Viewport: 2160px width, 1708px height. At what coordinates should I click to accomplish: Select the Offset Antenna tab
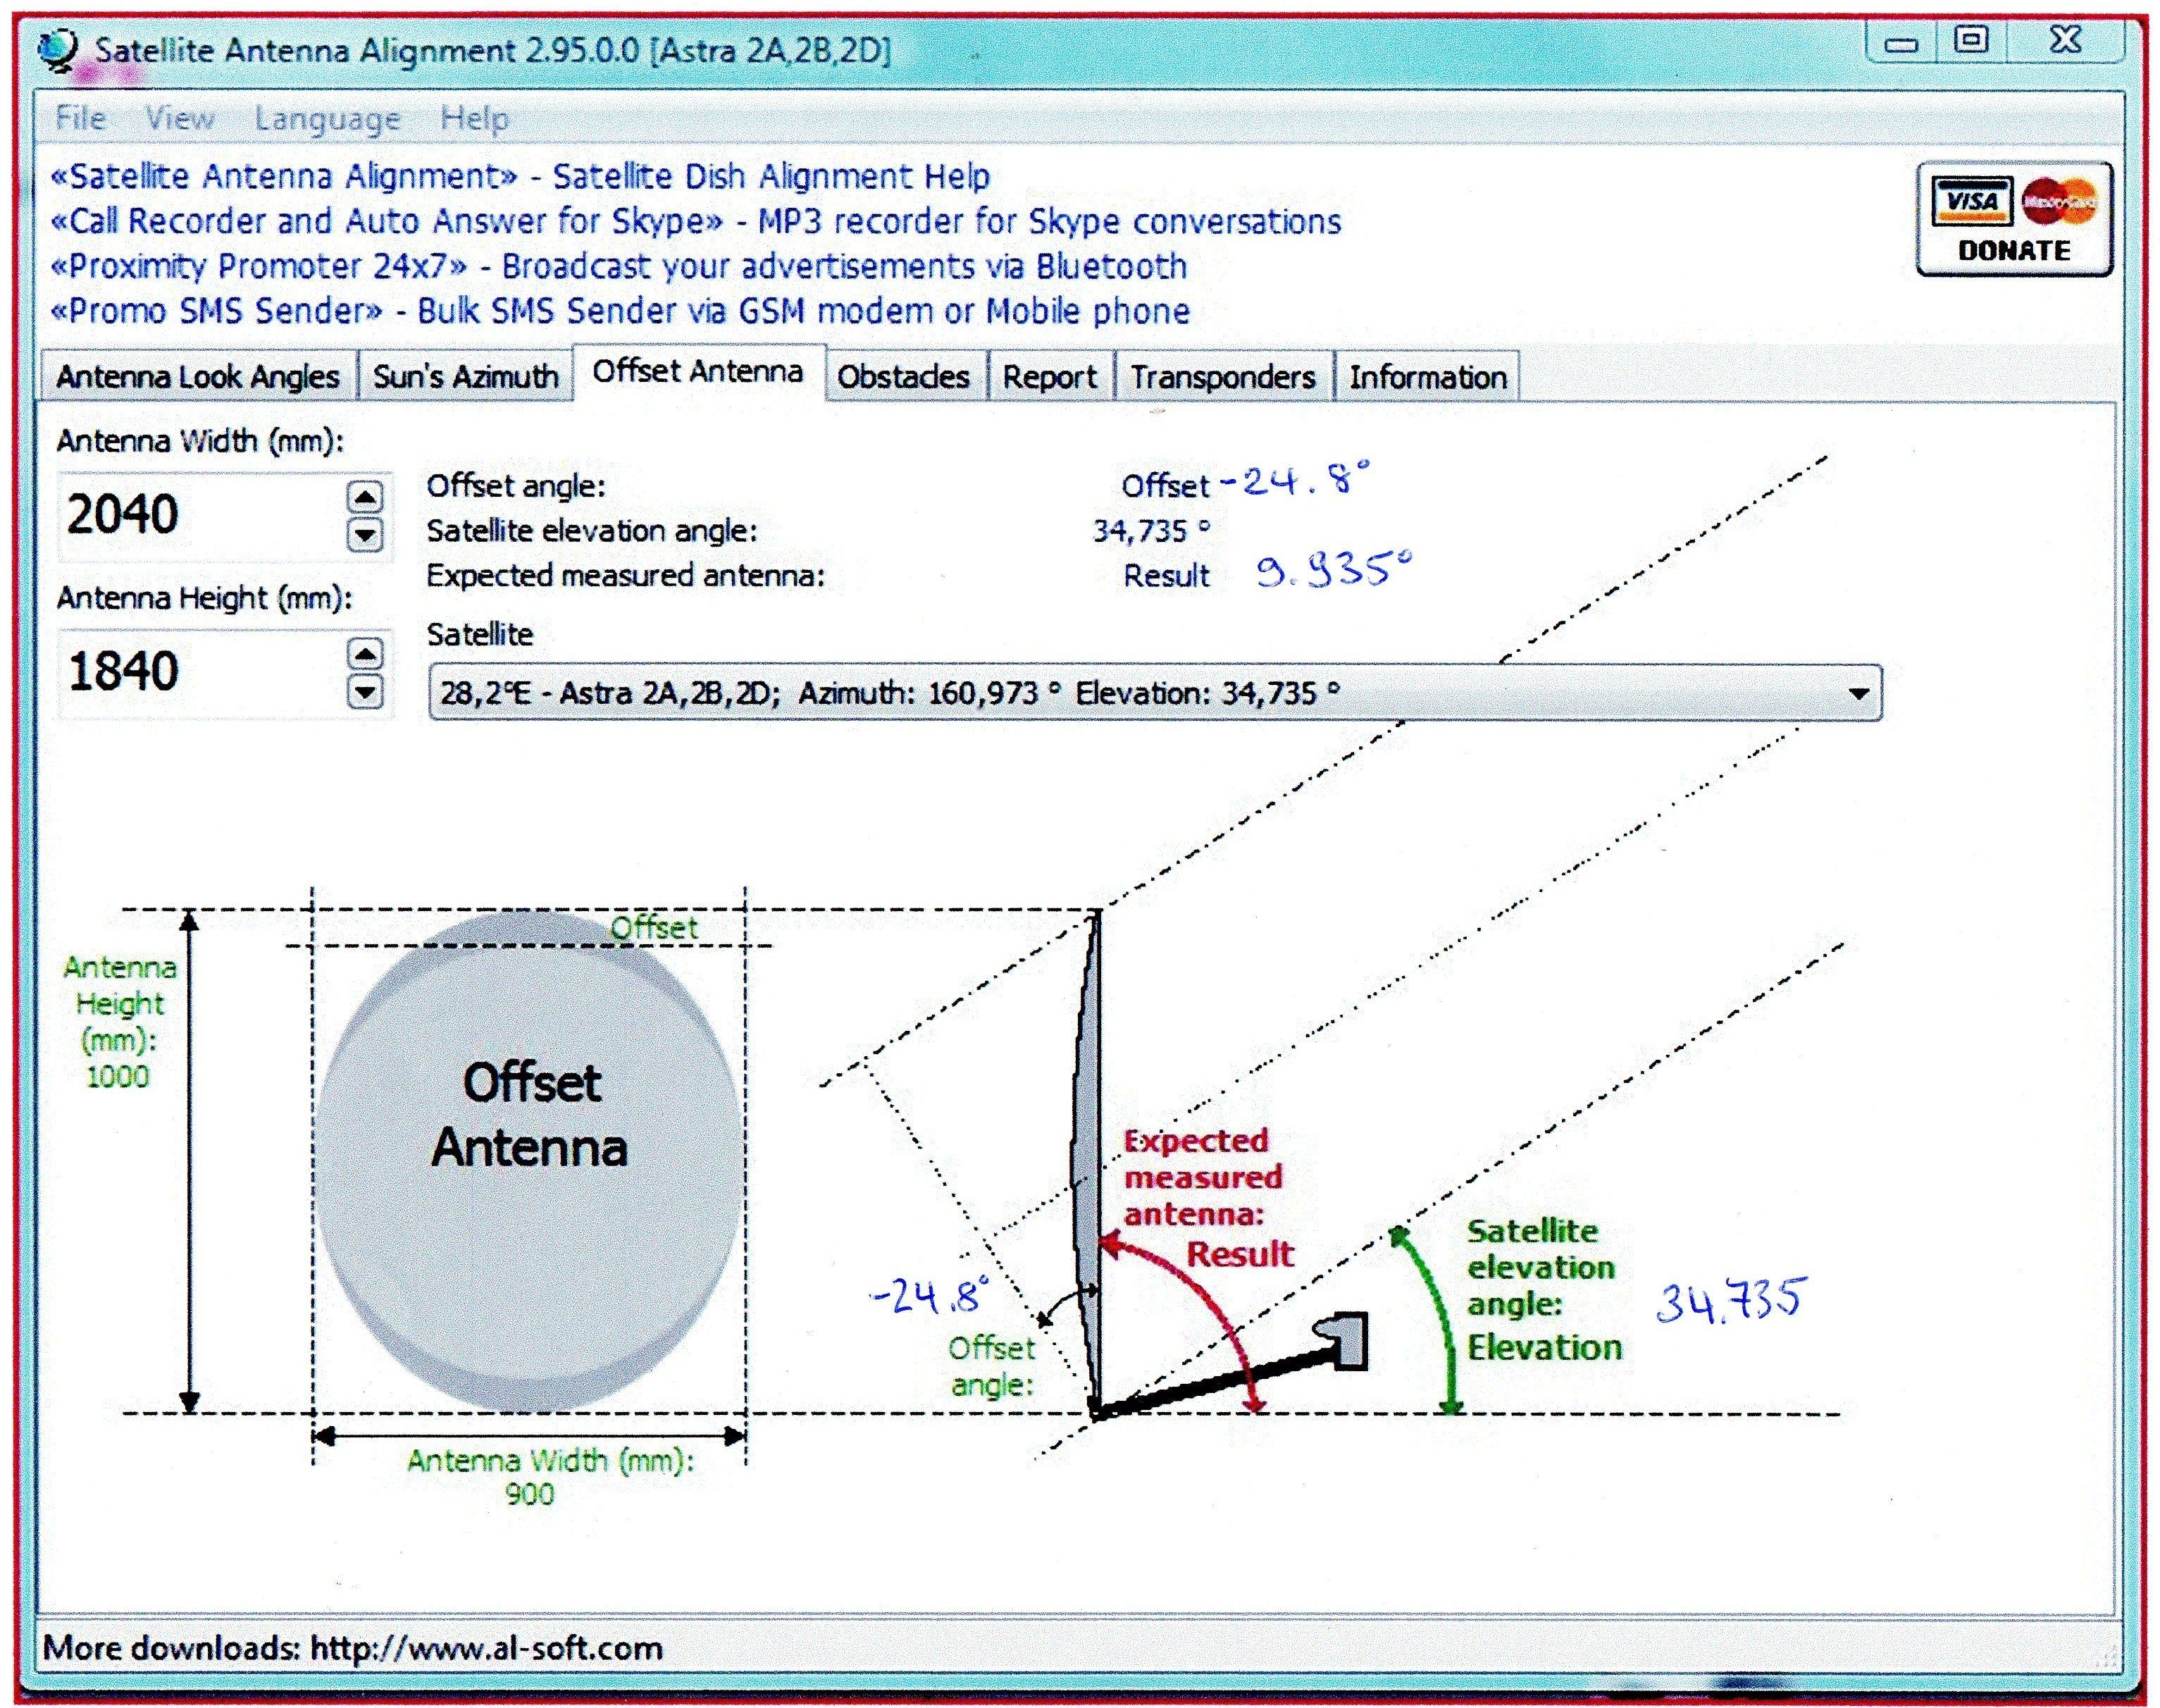698,372
